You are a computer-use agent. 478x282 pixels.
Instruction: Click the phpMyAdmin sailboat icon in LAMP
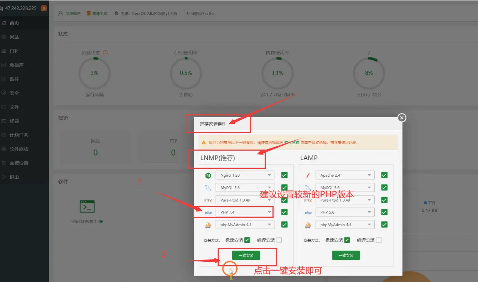pyautogui.click(x=308, y=225)
